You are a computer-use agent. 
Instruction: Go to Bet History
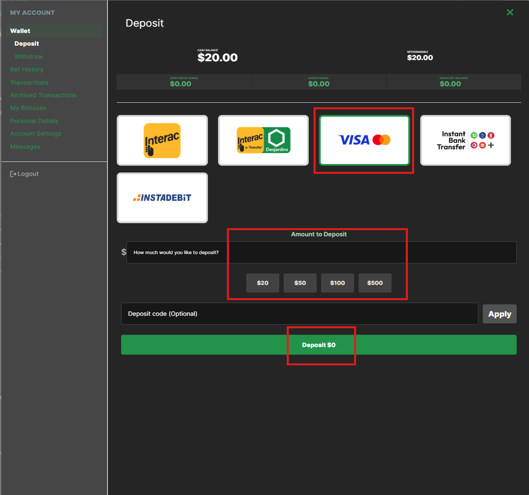[27, 69]
